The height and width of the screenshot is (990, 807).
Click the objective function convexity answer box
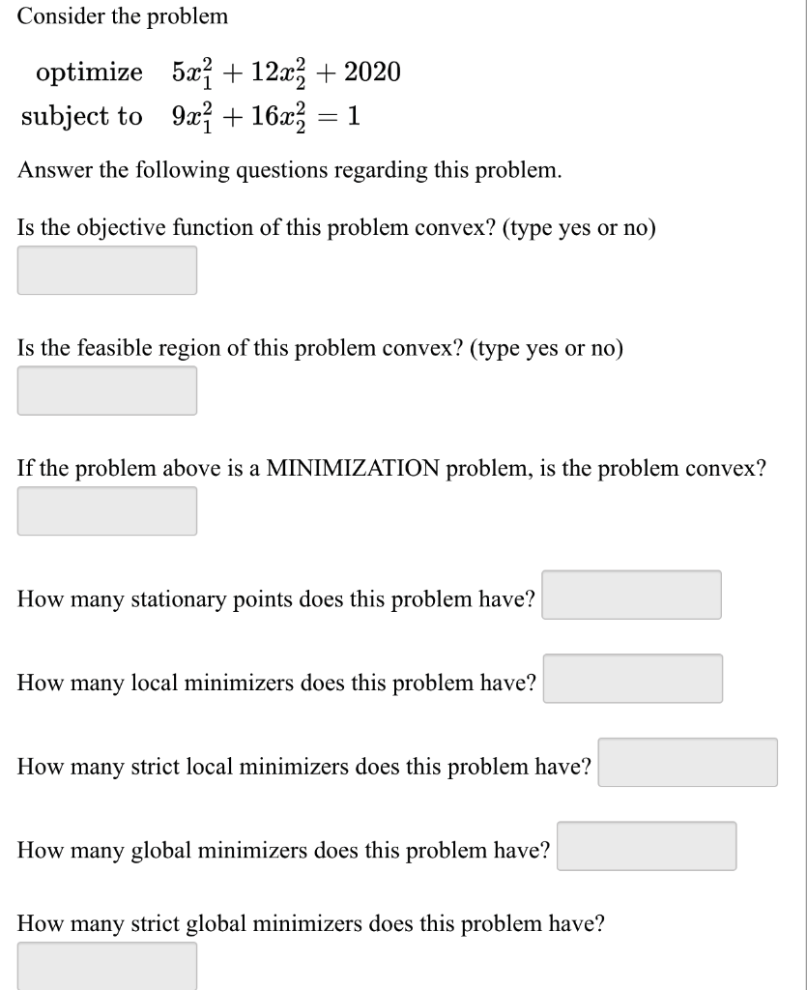click(x=106, y=271)
